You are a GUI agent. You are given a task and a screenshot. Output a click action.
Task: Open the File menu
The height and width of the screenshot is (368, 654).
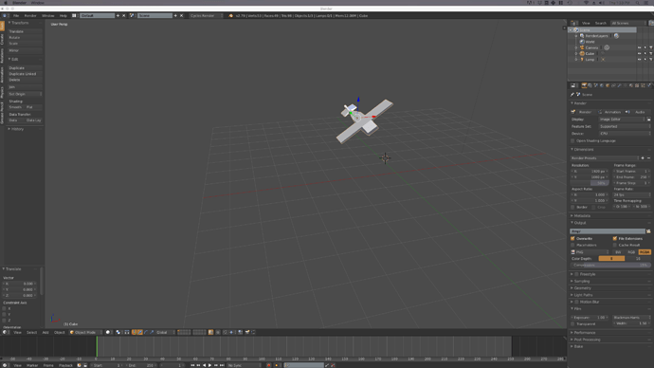(x=16, y=16)
